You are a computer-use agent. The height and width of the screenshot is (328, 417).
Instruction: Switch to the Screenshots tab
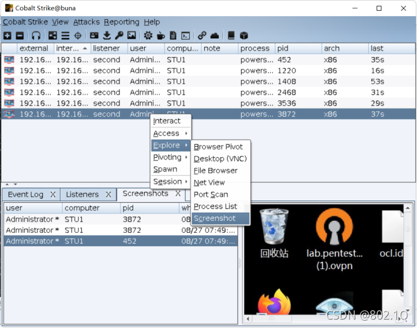[x=145, y=194]
